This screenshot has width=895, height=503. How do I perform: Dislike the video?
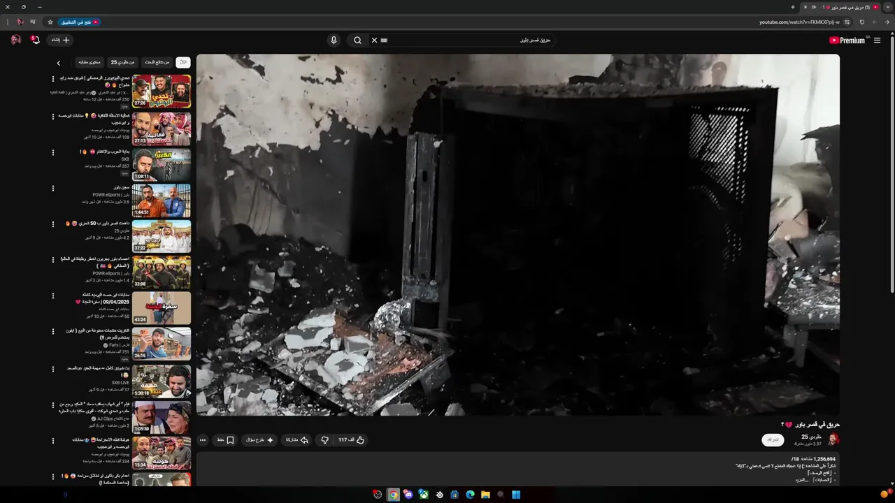pos(324,440)
